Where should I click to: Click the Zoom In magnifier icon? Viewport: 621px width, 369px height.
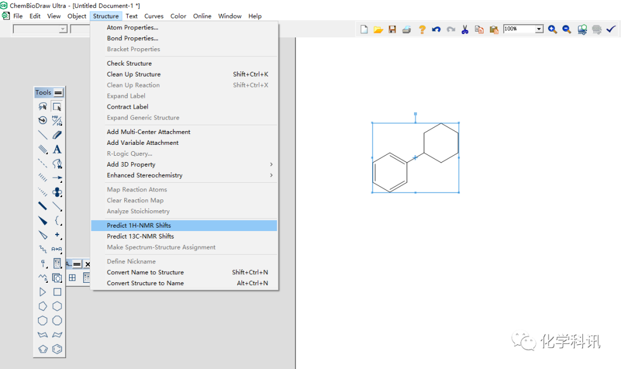pyautogui.click(x=553, y=29)
